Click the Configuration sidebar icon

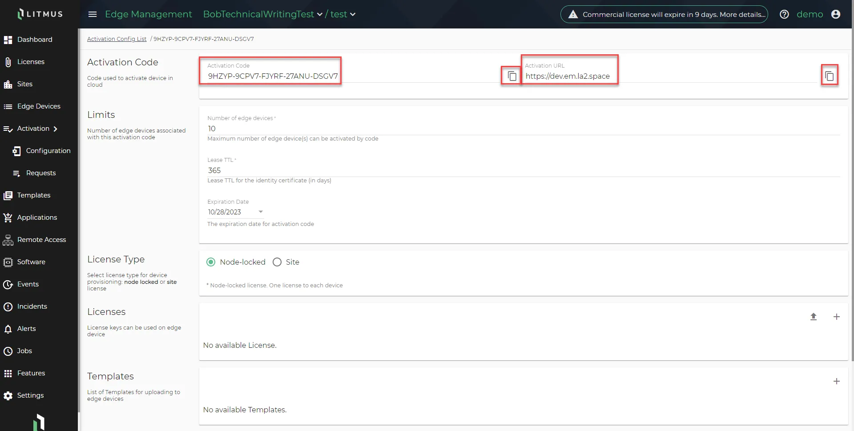[x=16, y=151]
